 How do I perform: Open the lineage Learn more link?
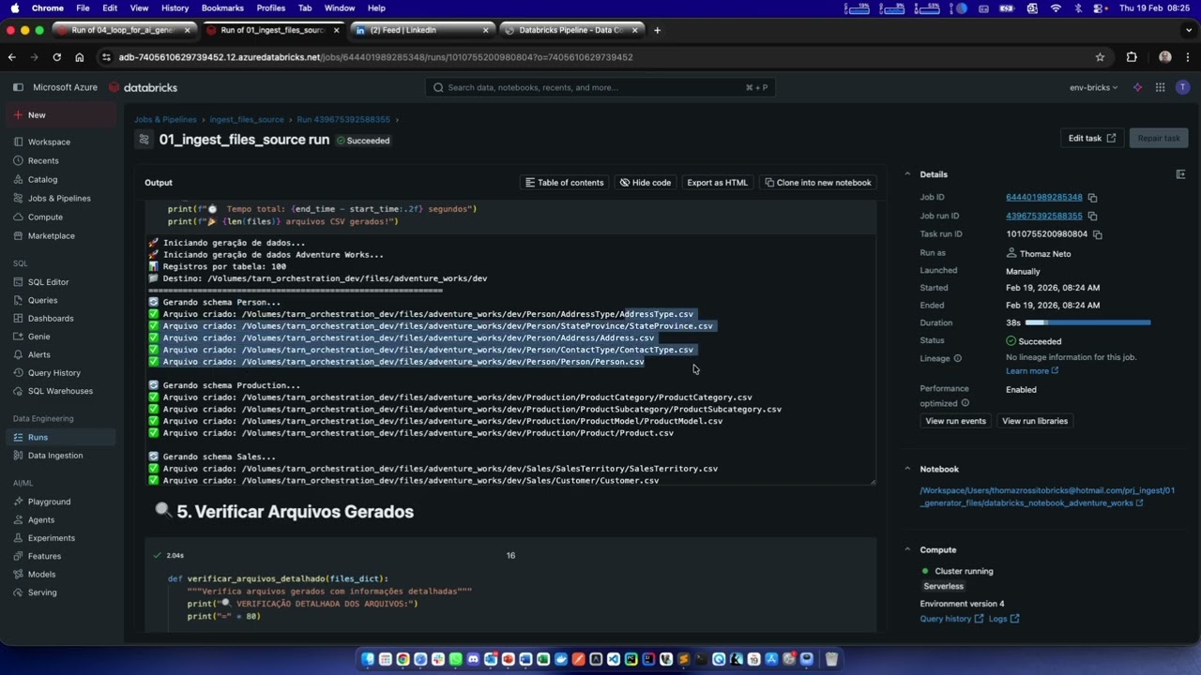pyautogui.click(x=1032, y=371)
